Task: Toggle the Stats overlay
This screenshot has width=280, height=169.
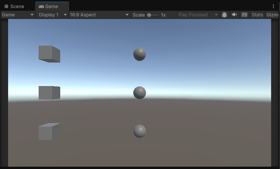Action: coord(257,15)
